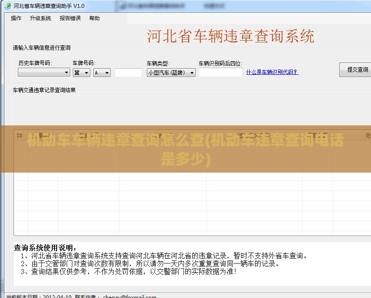Expand the 历史车牌号码 dropdown
This screenshot has height=298, width=371.
click(44, 72)
